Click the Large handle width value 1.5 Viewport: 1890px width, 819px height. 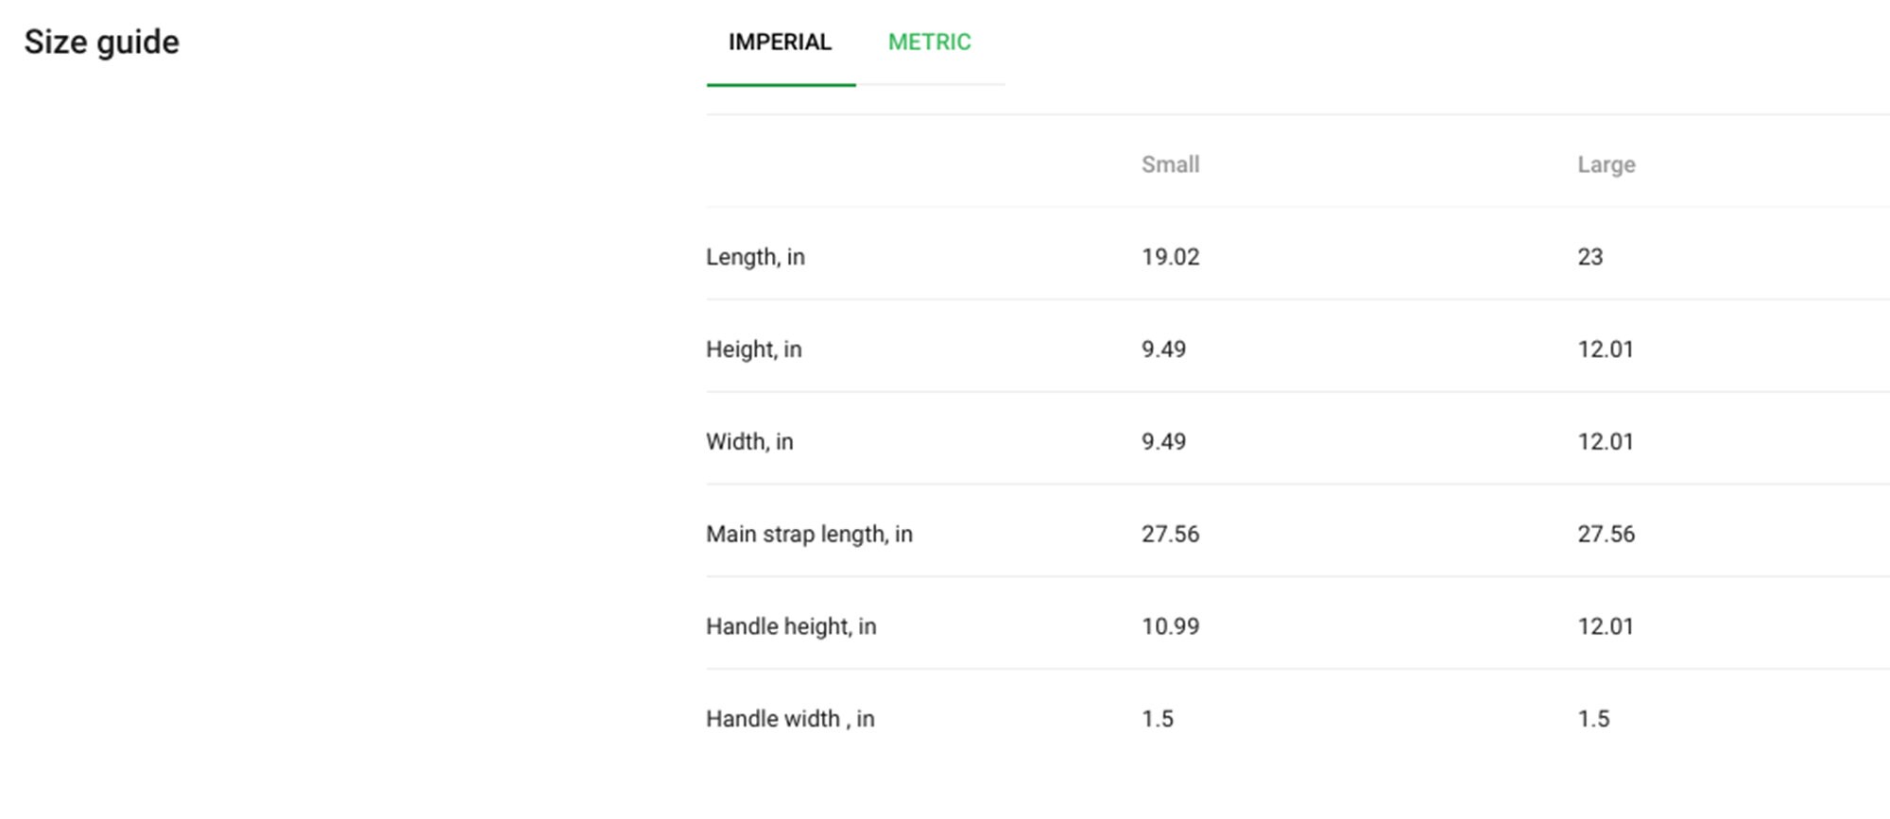point(1592,719)
